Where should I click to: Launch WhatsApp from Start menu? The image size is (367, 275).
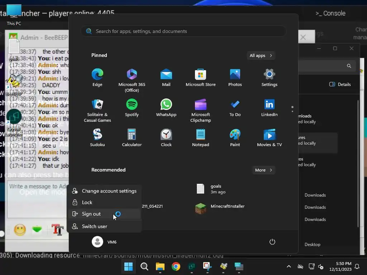(166, 108)
